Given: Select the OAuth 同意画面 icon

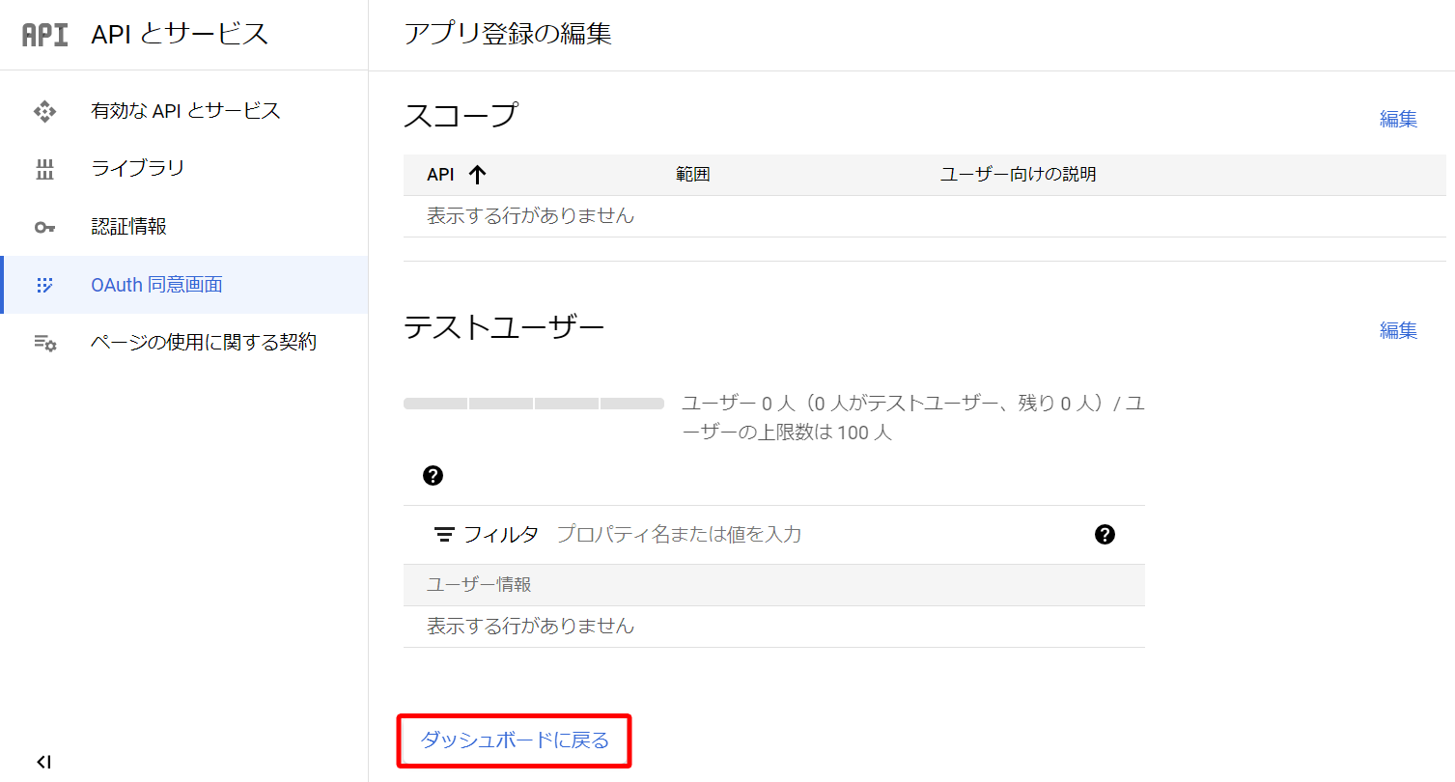Looking at the screenshot, I should click(44, 284).
